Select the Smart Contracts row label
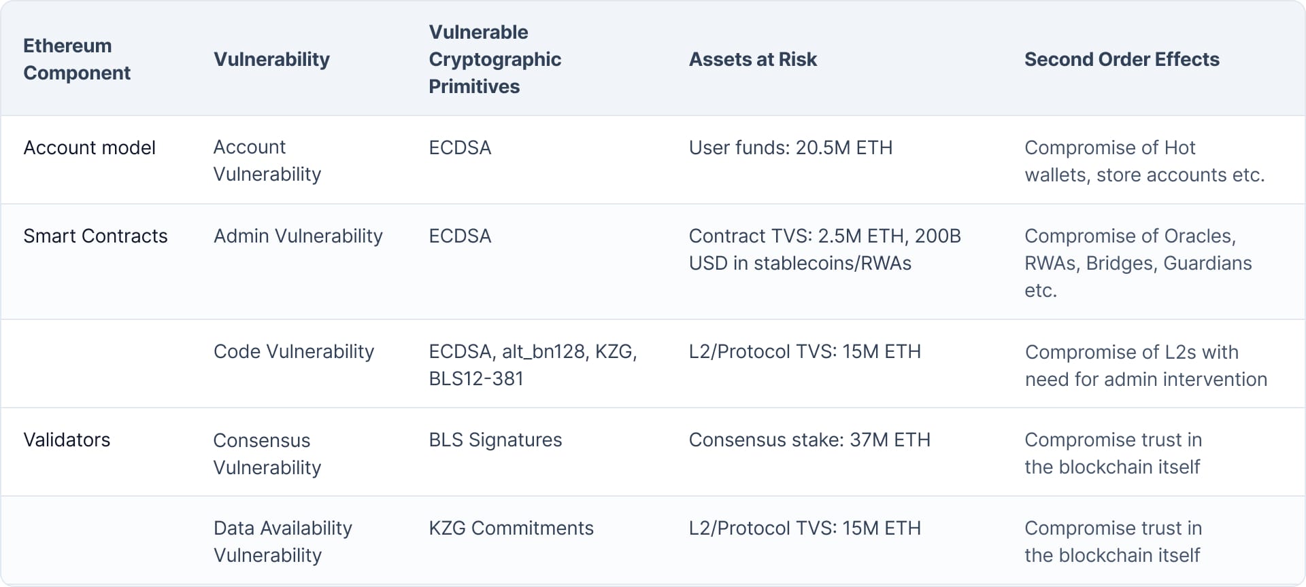The width and height of the screenshot is (1306, 587). click(x=95, y=236)
